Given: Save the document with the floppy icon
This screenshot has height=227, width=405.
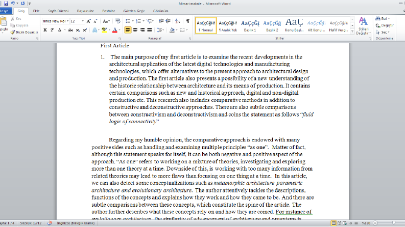Looking at the screenshot, I should click(x=6, y=4).
